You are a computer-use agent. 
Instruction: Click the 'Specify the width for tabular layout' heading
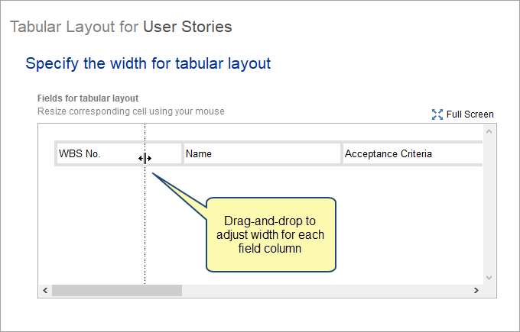click(148, 63)
